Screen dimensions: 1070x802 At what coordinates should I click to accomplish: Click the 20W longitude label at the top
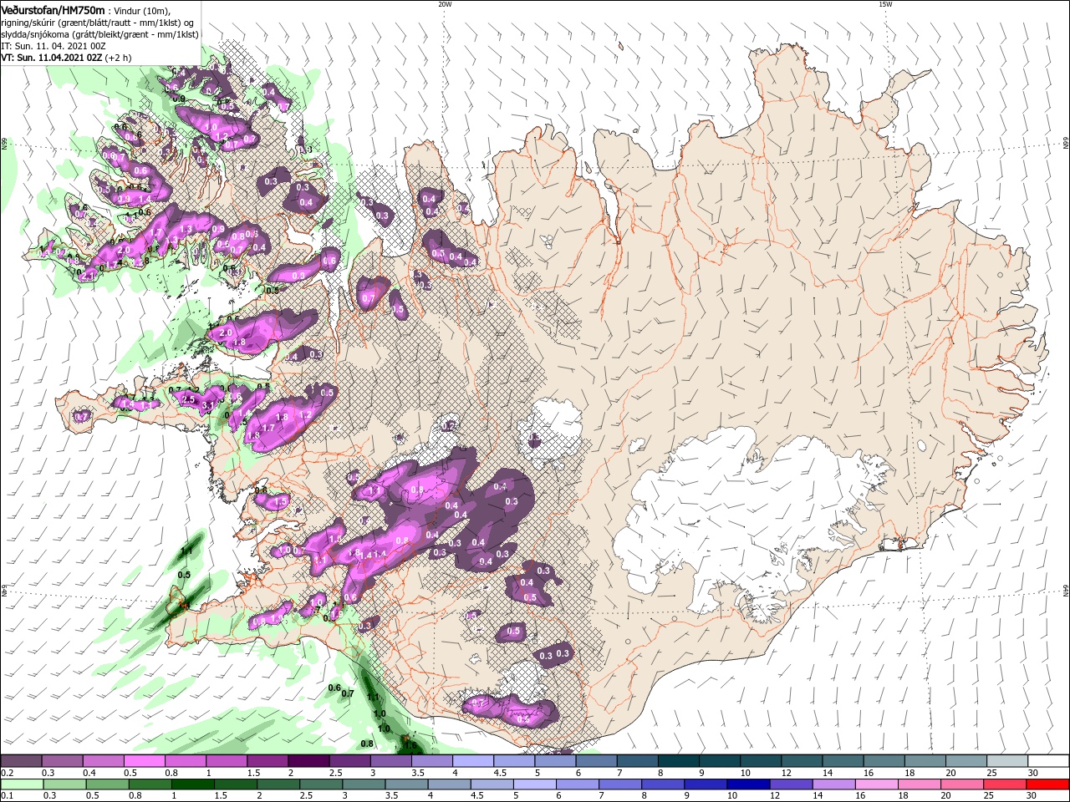point(445,4)
